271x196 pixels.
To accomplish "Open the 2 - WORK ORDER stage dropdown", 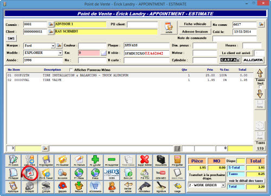I will click(x=223, y=185).
